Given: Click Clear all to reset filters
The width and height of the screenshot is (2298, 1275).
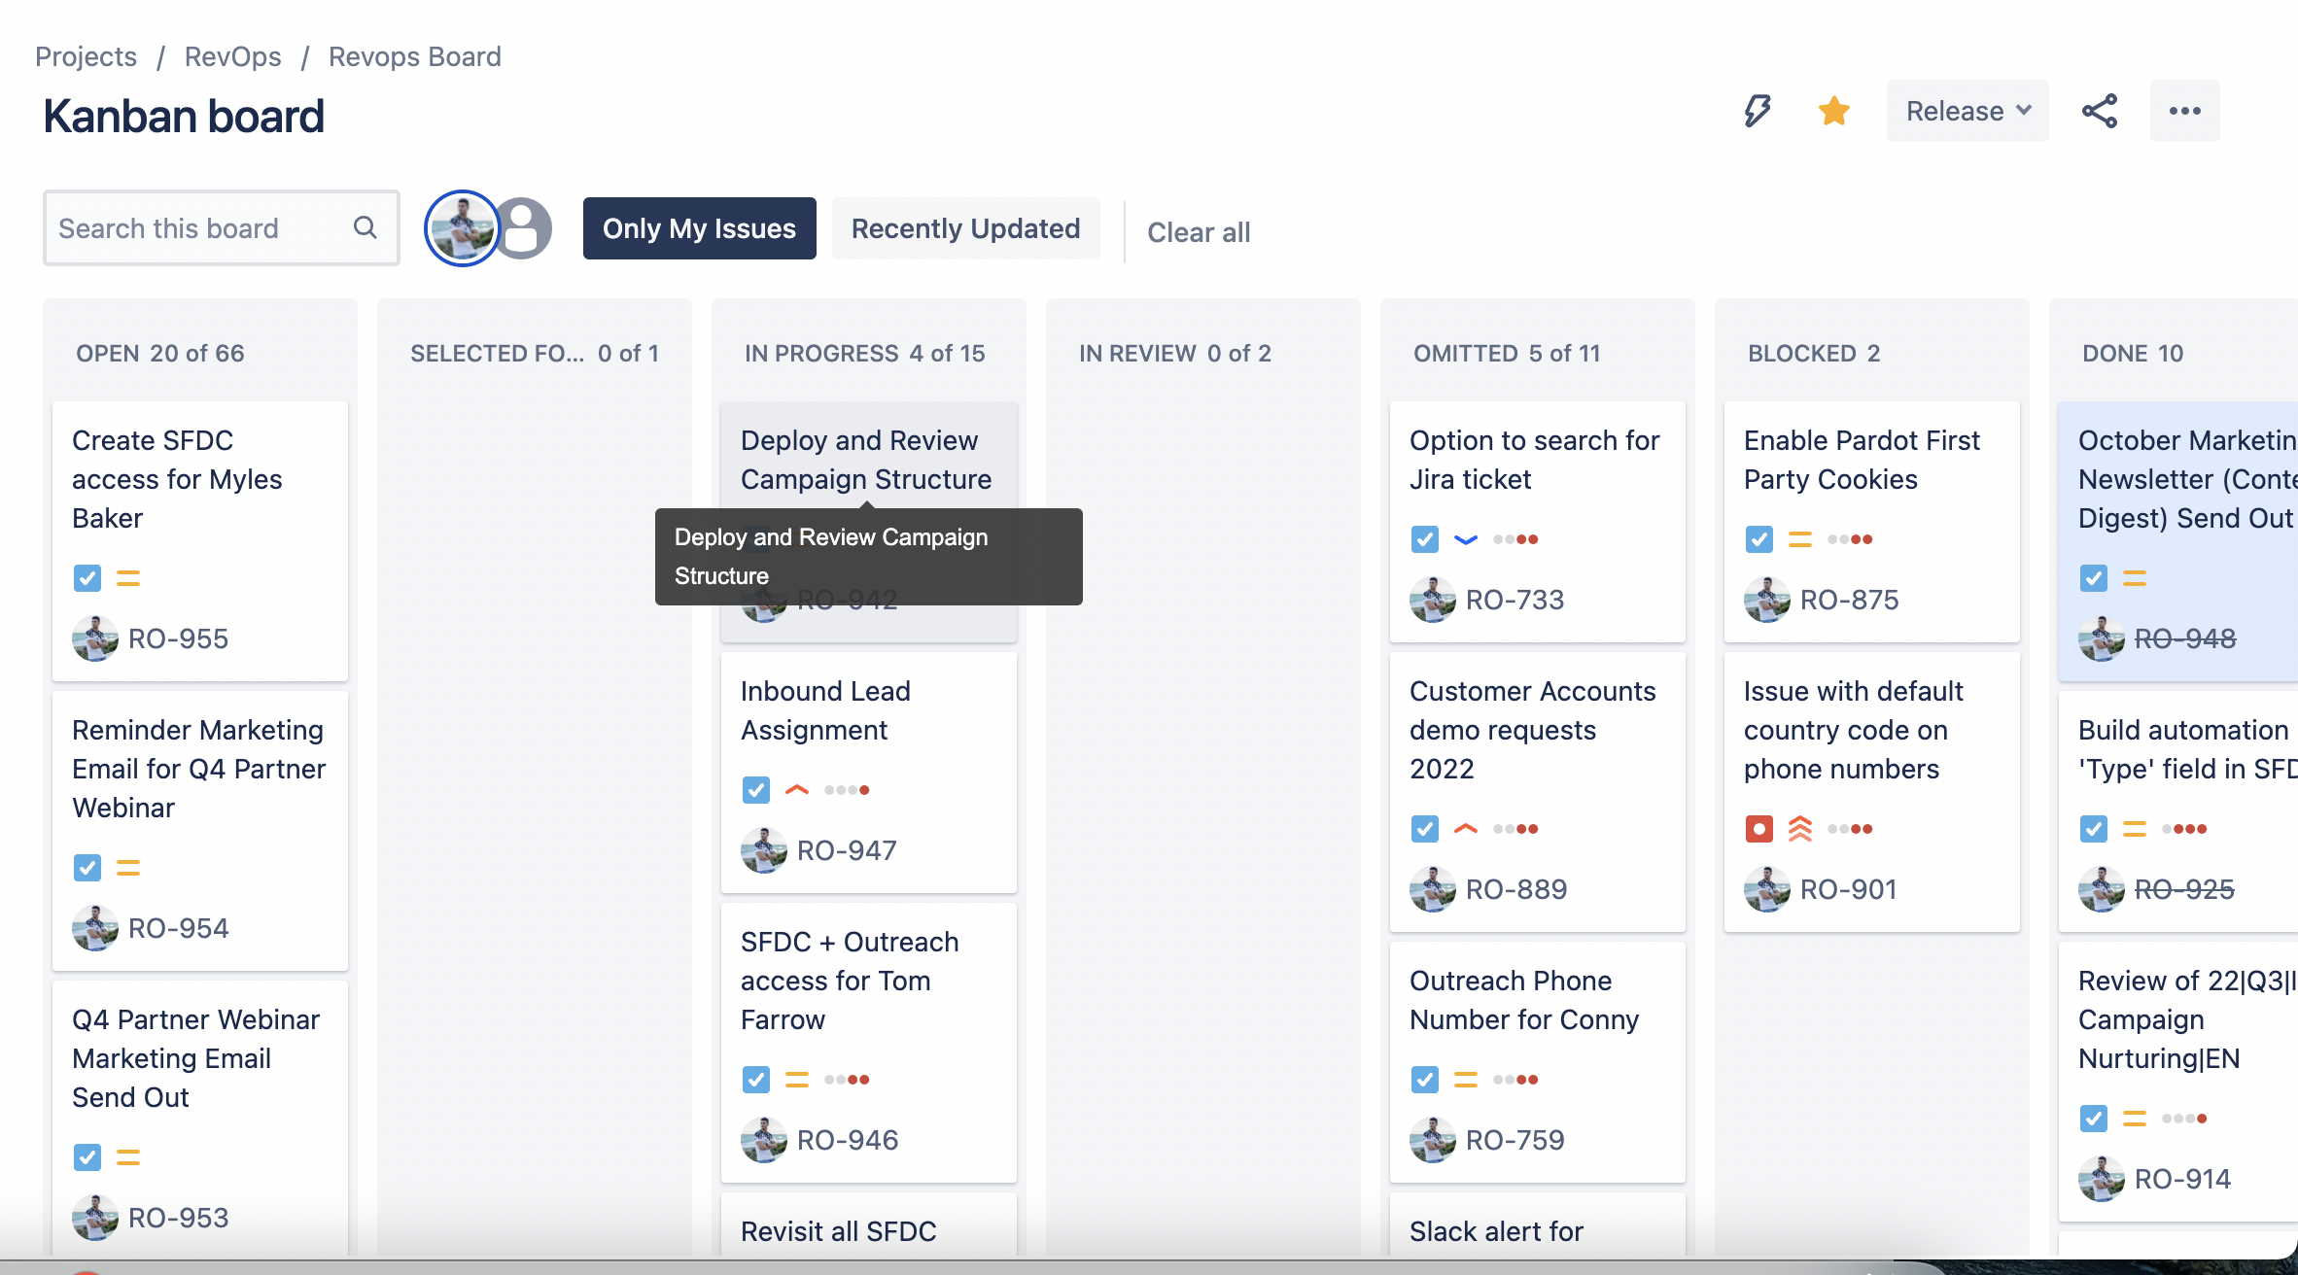Looking at the screenshot, I should click(1199, 231).
